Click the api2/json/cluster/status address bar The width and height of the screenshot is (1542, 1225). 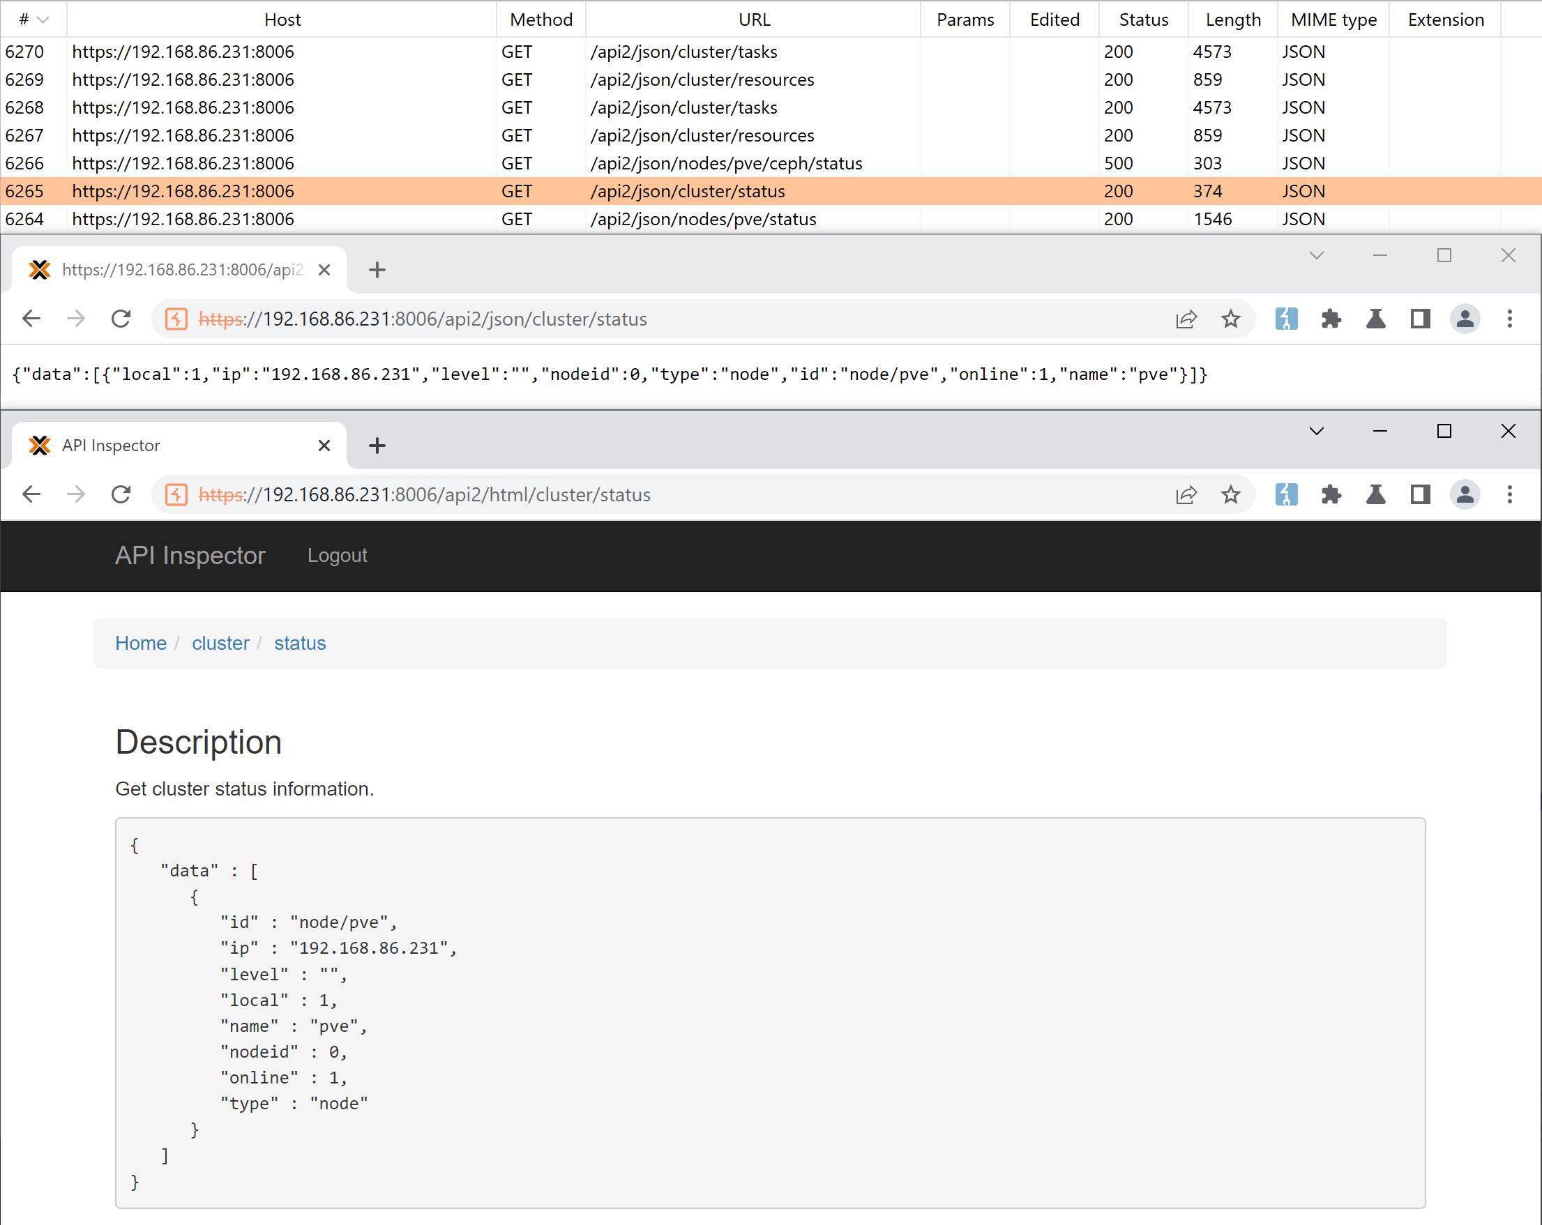644,319
